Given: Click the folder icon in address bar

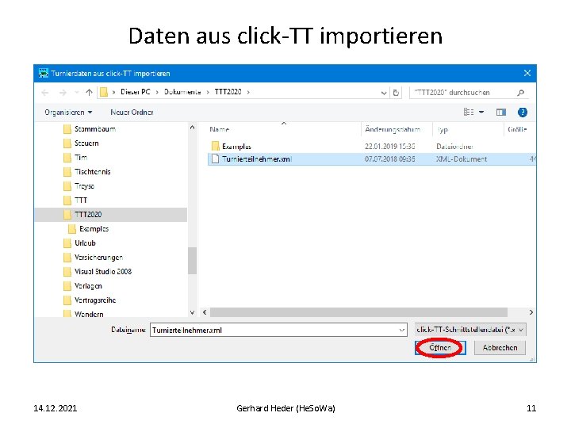Looking at the screenshot, I should 104,92.
